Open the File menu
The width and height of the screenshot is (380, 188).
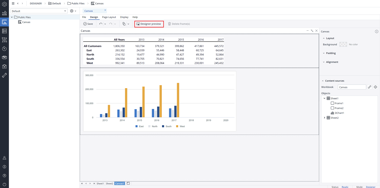click(x=84, y=17)
